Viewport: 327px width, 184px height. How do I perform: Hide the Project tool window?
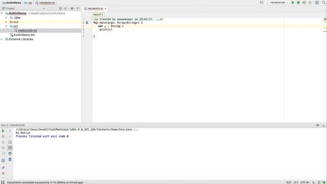[x=78, y=8]
